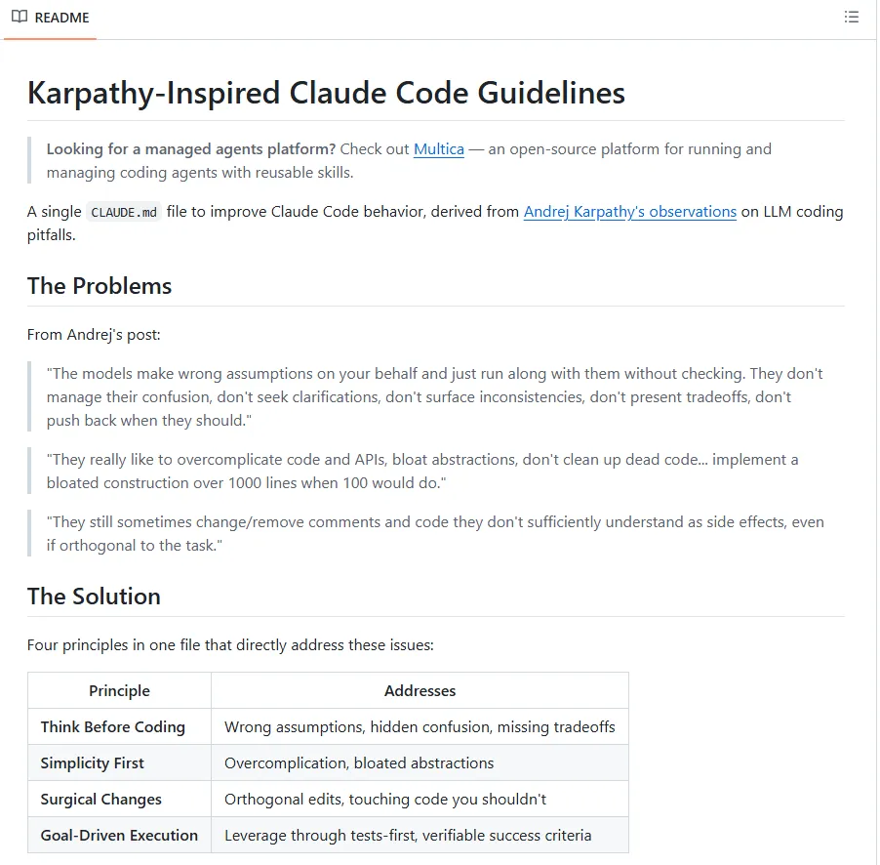Screen dimensions: 880x865
Task: Click the Overcomplication, bloated abstractions cell
Action: [x=359, y=762]
